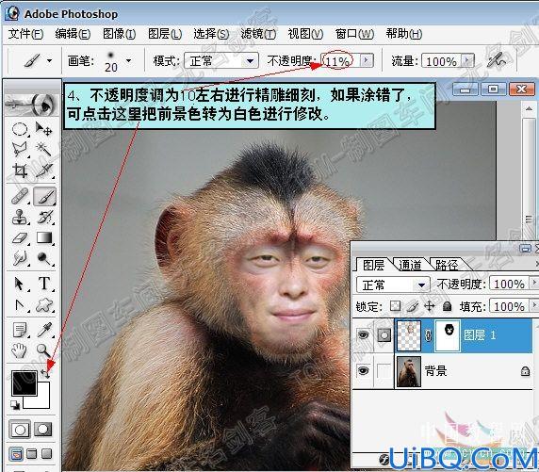
Task: Select the Polygonal Lasso tool
Action: (x=20, y=150)
